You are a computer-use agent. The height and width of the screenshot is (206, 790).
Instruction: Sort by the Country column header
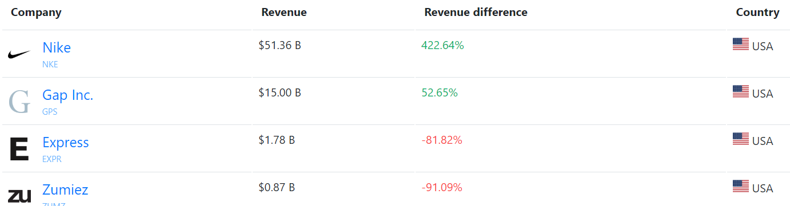[757, 13]
